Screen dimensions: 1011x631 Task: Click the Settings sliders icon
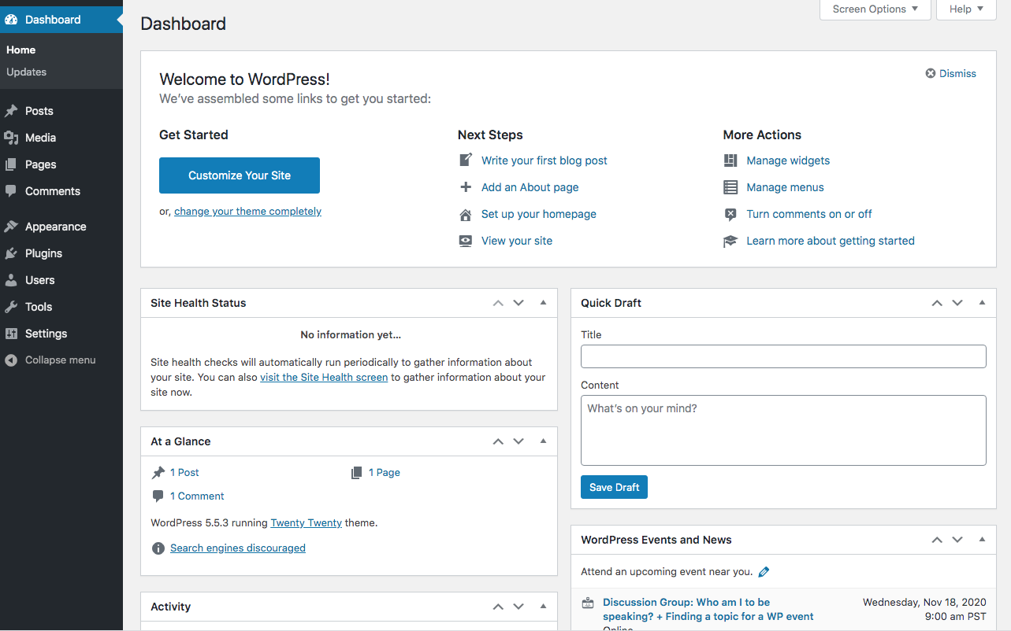(11, 334)
